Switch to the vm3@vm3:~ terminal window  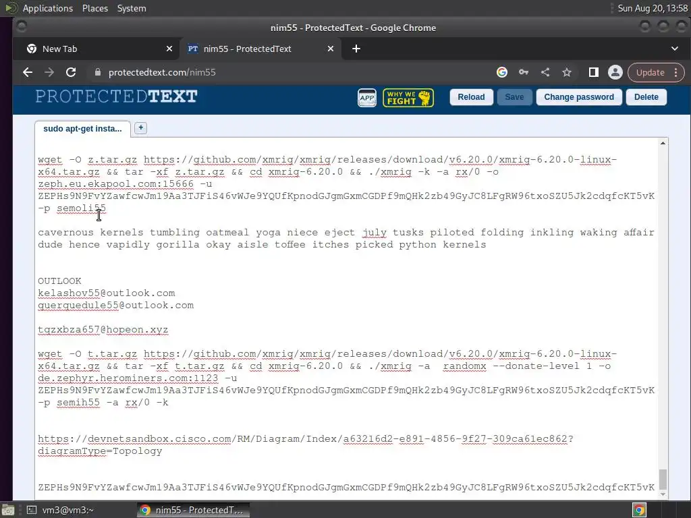[61, 510]
